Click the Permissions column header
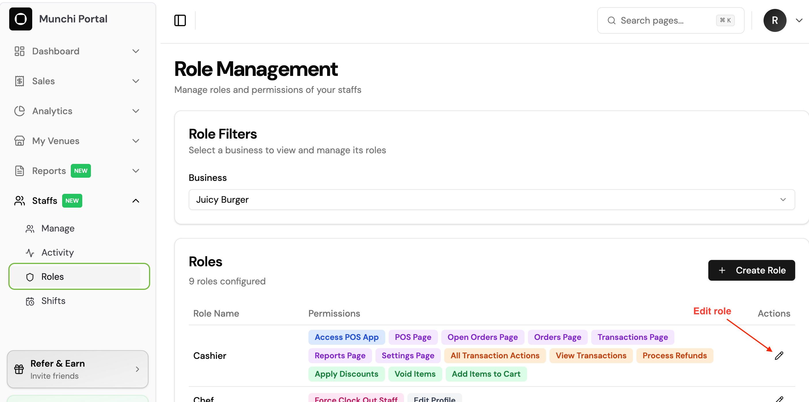The height and width of the screenshot is (402, 809). point(334,313)
